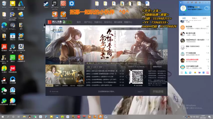This screenshot has height=119, width=213.
Task: Click the QQ search field
Action: (x=195, y=14)
